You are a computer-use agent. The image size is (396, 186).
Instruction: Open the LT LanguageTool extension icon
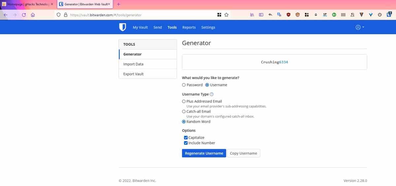pos(325,15)
